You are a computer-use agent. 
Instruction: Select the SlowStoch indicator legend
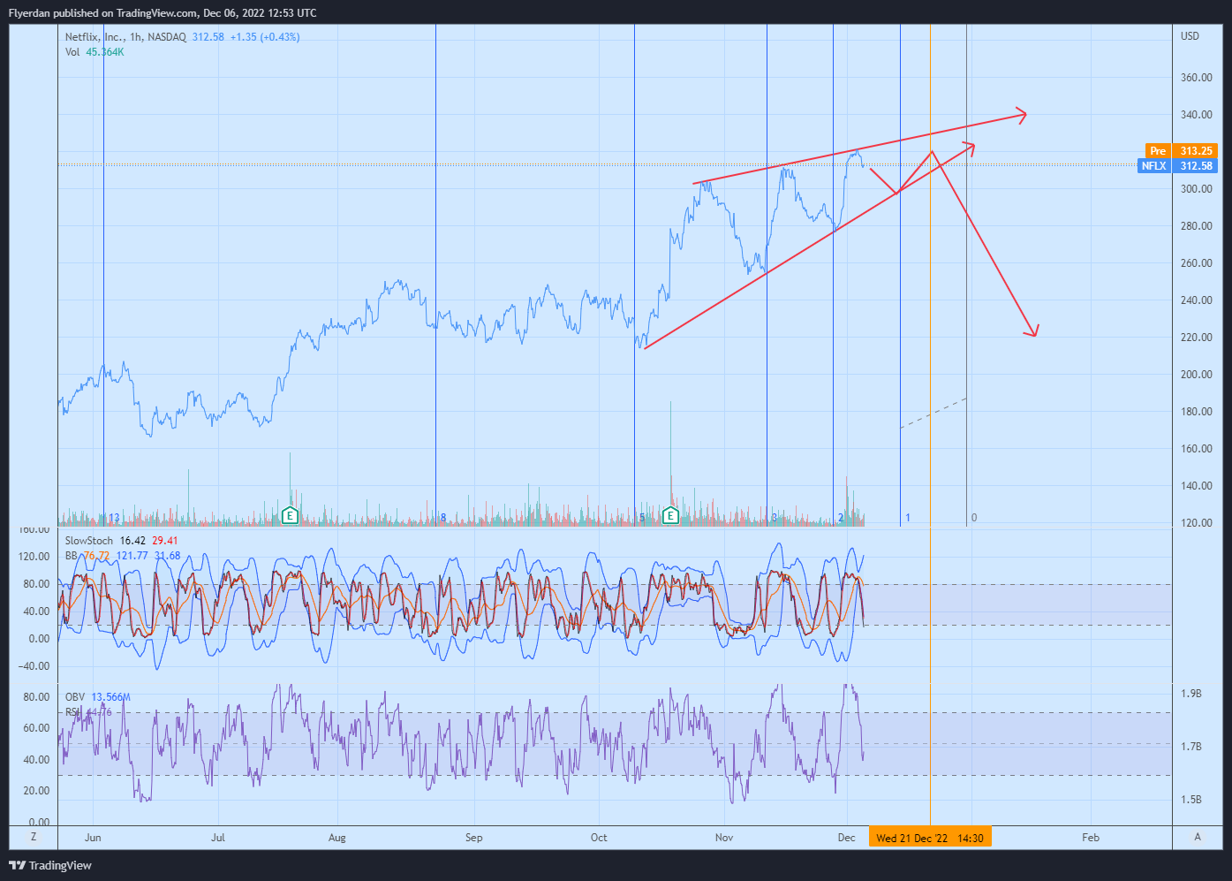pos(121,541)
